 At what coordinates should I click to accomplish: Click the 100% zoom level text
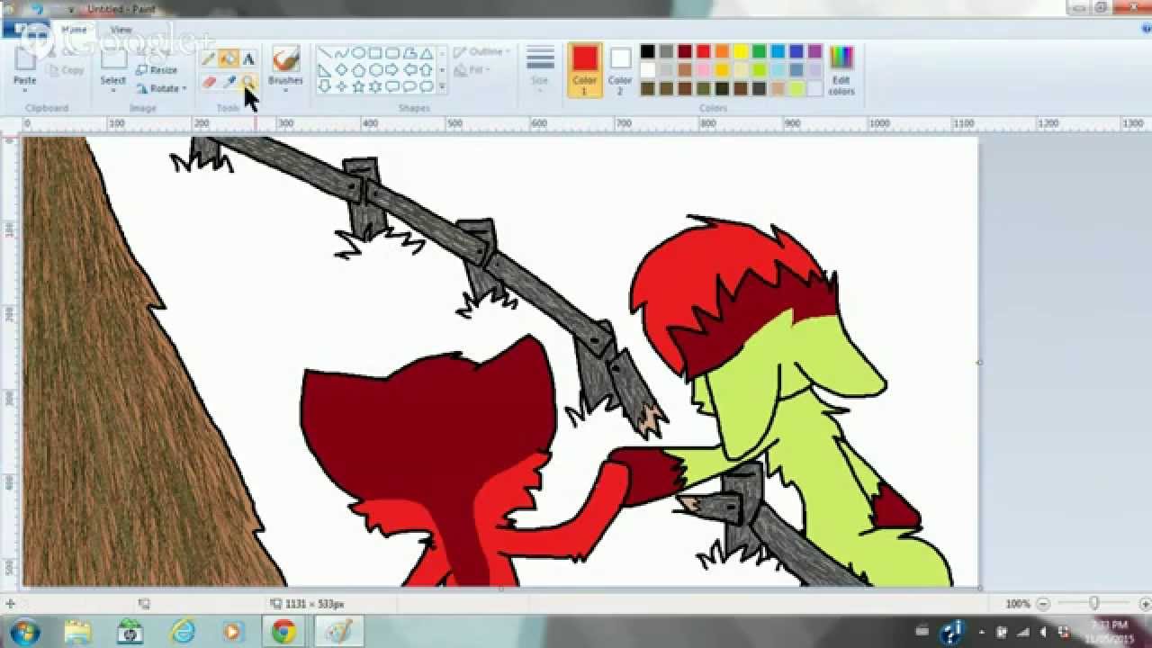(1017, 604)
